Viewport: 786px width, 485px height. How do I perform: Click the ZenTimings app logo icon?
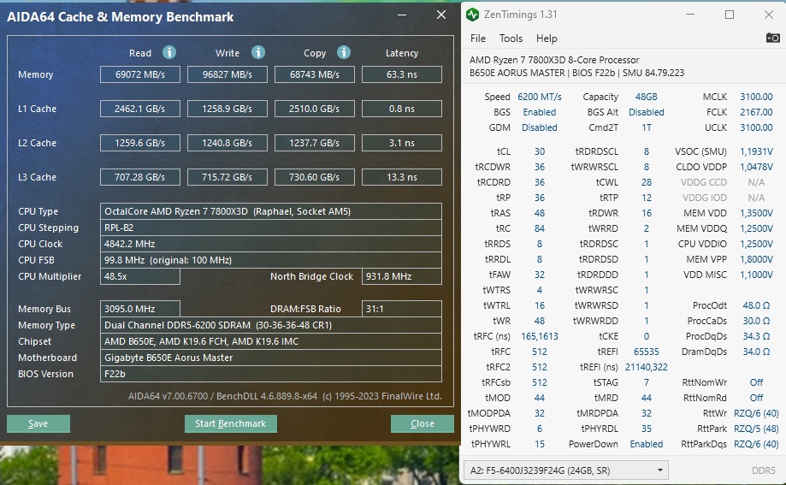point(472,15)
